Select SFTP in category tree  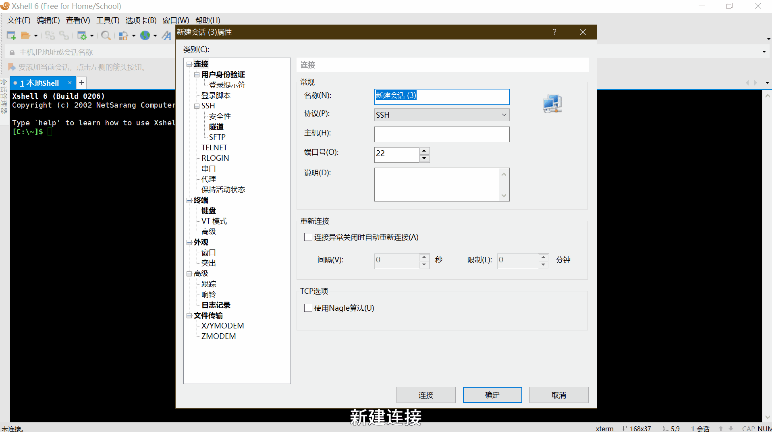(217, 137)
